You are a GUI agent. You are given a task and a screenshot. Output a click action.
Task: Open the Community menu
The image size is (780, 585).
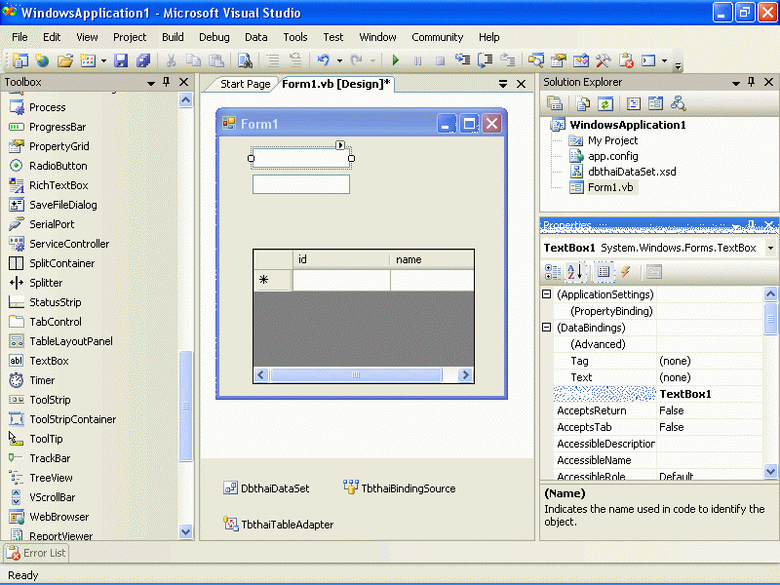point(437,37)
